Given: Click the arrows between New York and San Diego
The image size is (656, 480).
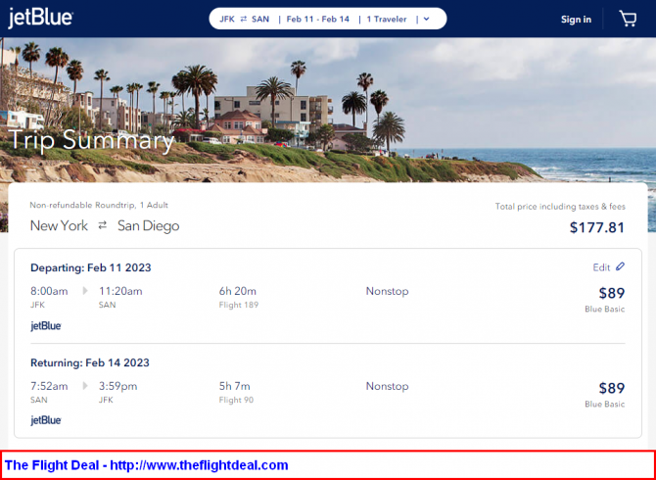Looking at the screenshot, I should point(103,226).
